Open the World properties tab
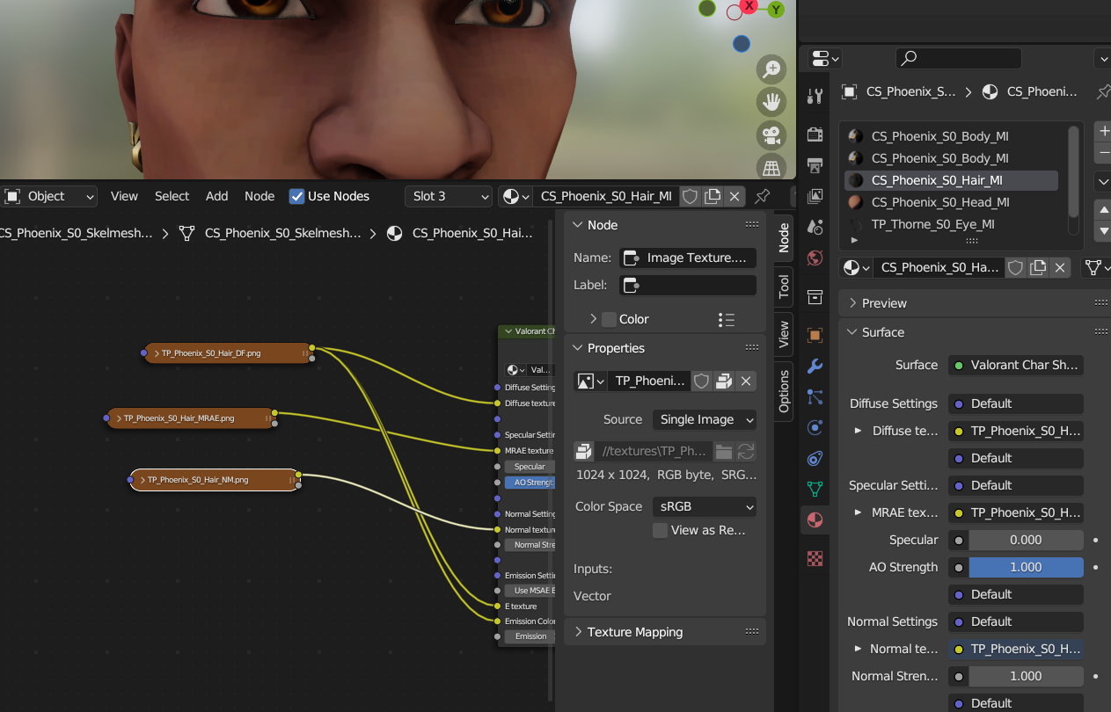The image size is (1111, 712). click(x=815, y=258)
